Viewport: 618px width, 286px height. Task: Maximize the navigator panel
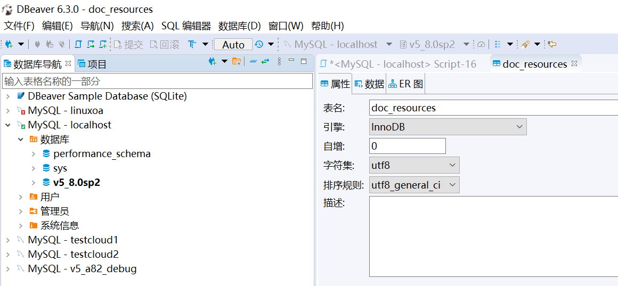pyautogui.click(x=304, y=61)
